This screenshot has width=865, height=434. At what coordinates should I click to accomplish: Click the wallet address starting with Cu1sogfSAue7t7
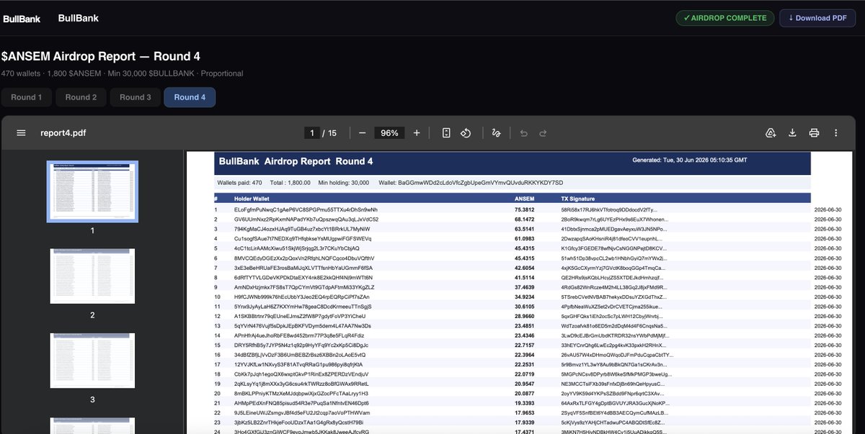(x=303, y=238)
